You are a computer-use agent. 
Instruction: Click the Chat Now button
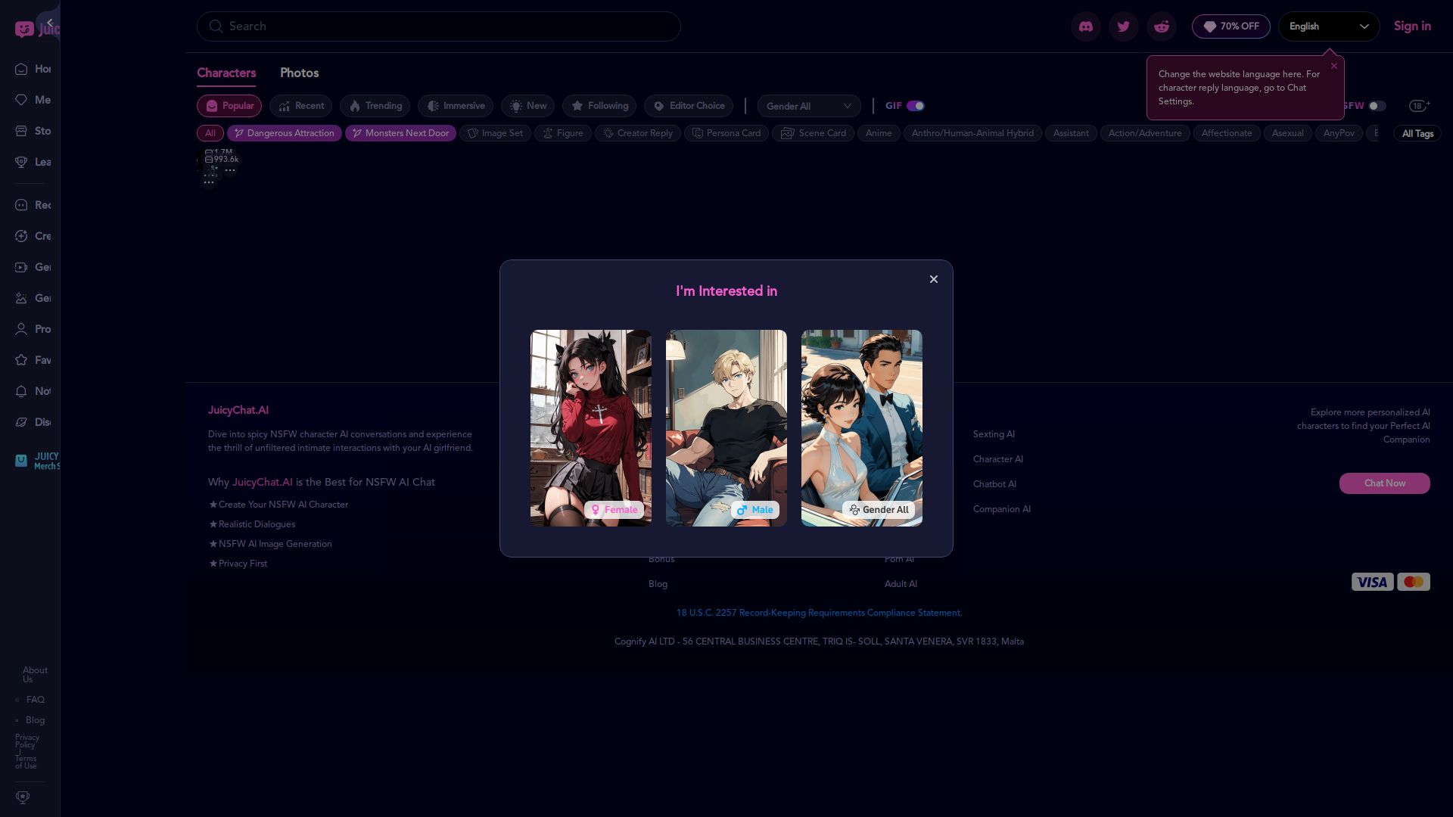[1384, 483]
